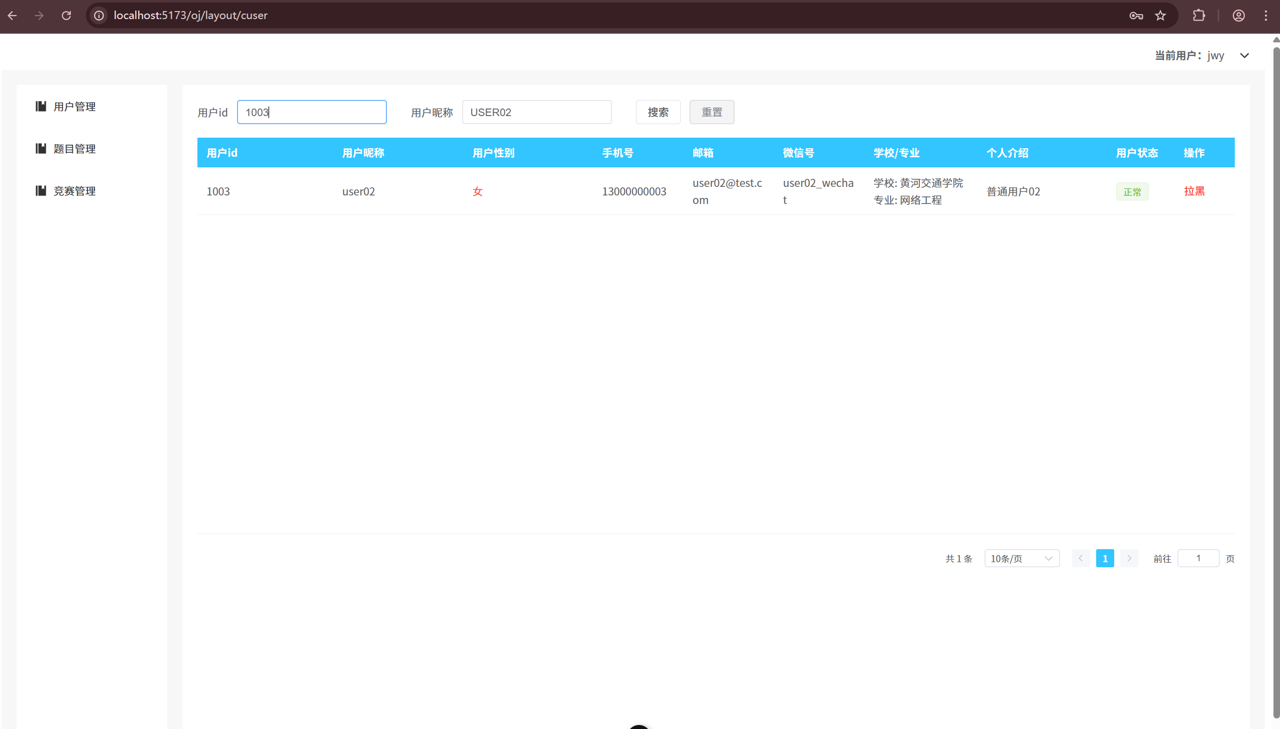1280x729 pixels.
Task: Expand the current user jwy dropdown
Action: (x=1244, y=56)
